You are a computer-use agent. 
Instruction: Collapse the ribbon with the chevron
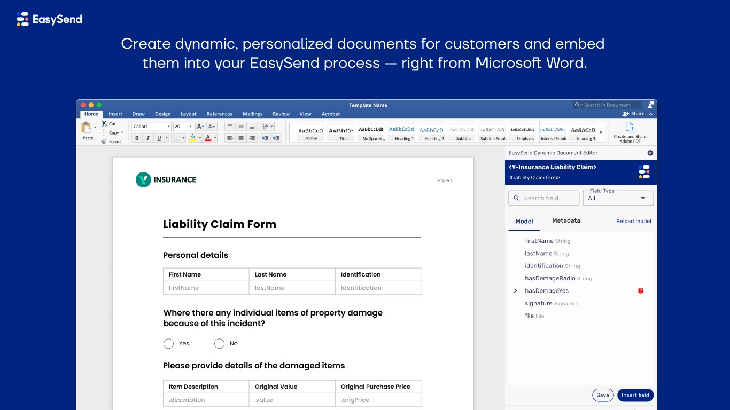click(x=650, y=114)
